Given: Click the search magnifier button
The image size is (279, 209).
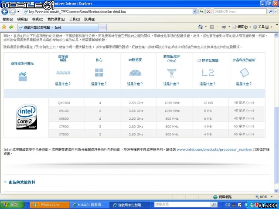Looking at the screenshot, I should pos(270,12).
